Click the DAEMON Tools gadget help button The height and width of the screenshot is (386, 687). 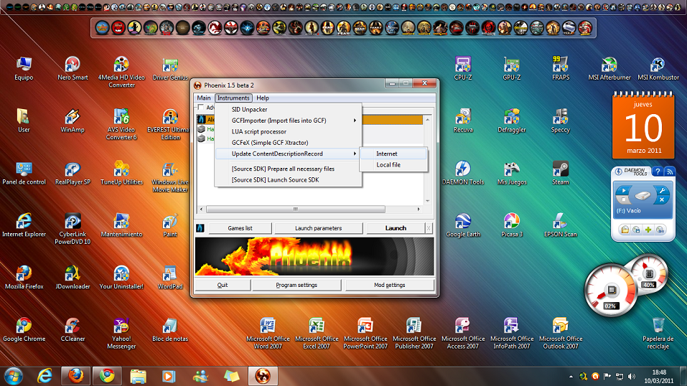click(x=657, y=171)
